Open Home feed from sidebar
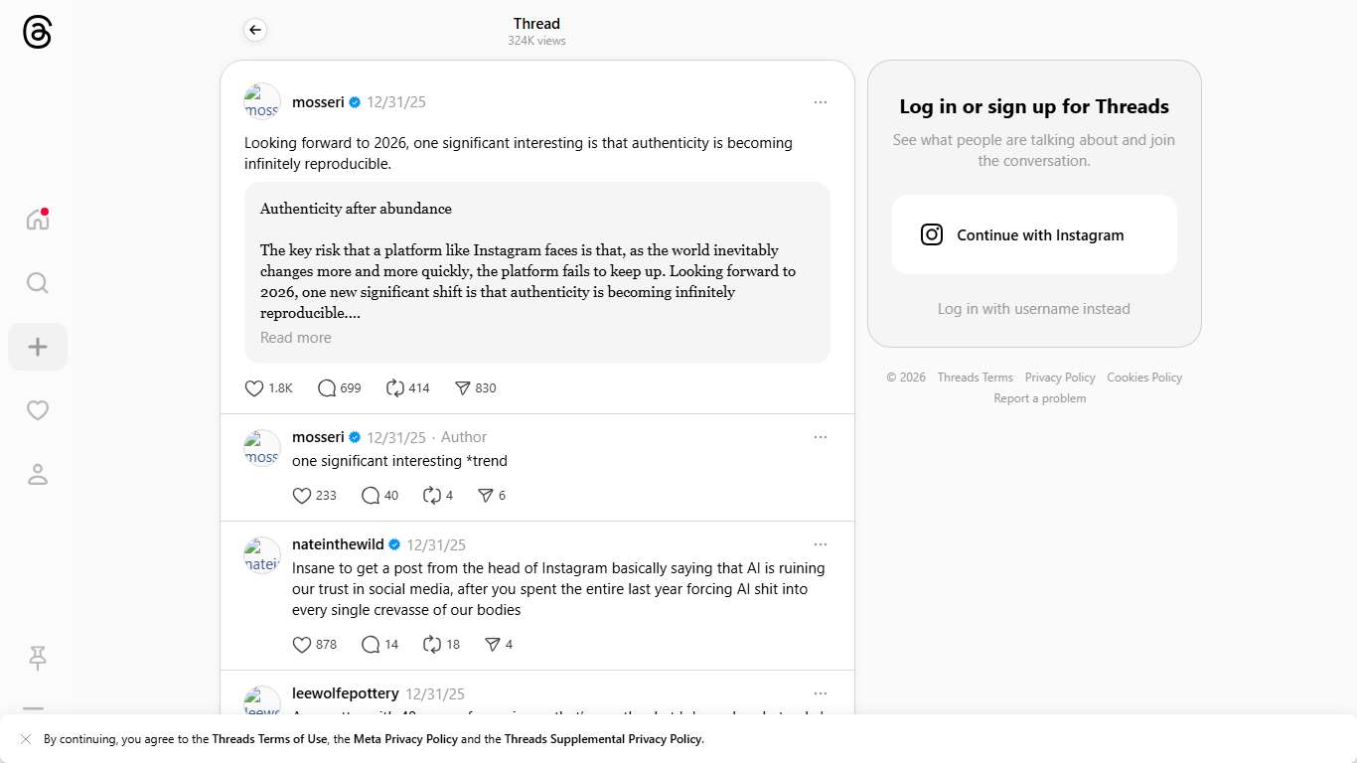The height and width of the screenshot is (763, 1357). [38, 220]
